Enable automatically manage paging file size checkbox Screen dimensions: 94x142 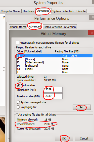coord(17,43)
